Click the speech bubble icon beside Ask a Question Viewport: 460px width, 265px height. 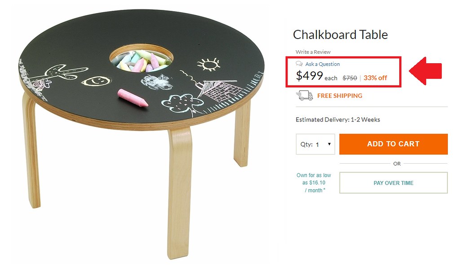pyautogui.click(x=300, y=64)
